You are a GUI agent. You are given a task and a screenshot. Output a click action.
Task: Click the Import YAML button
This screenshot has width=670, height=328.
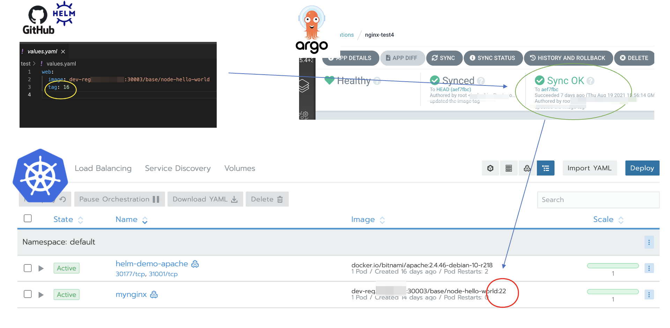[x=589, y=168]
